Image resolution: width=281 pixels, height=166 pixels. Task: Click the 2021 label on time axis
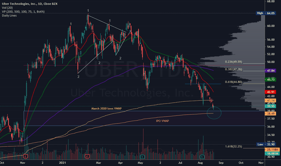[62, 163]
